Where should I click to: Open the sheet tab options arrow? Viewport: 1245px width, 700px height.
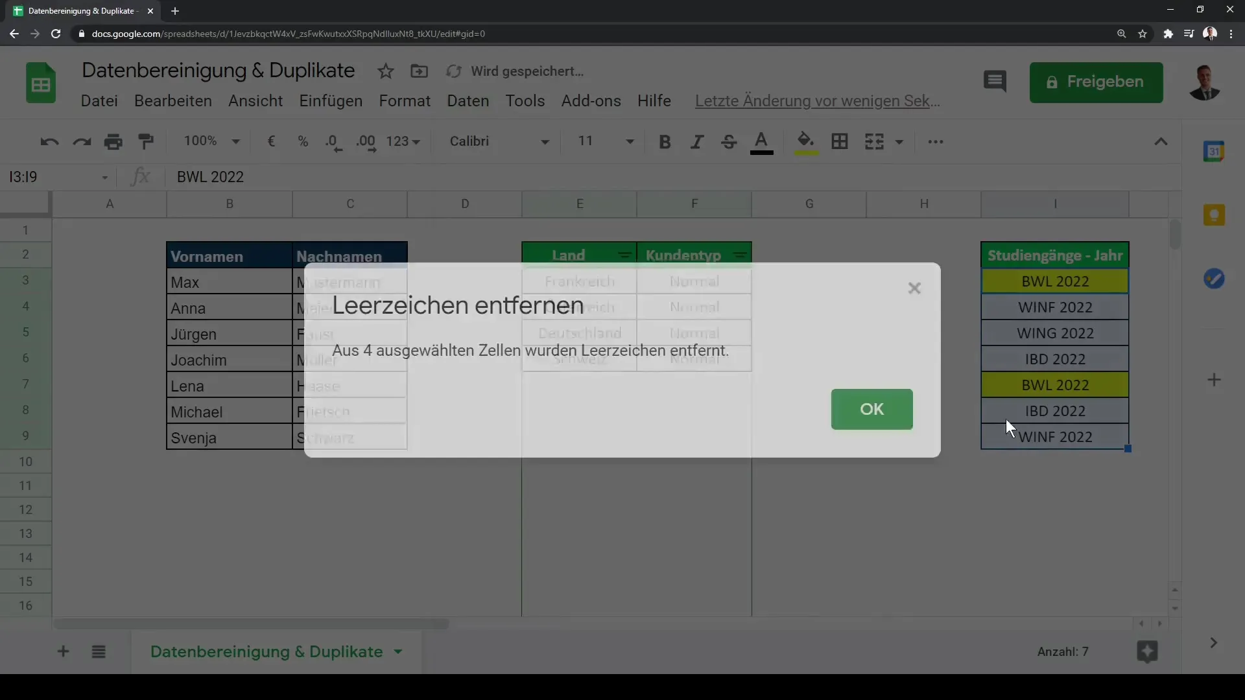398,651
